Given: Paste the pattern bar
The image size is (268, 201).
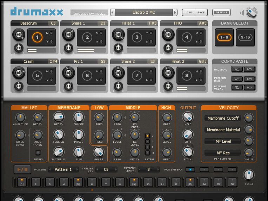Looking at the screenshot, I should (x=249, y=79).
